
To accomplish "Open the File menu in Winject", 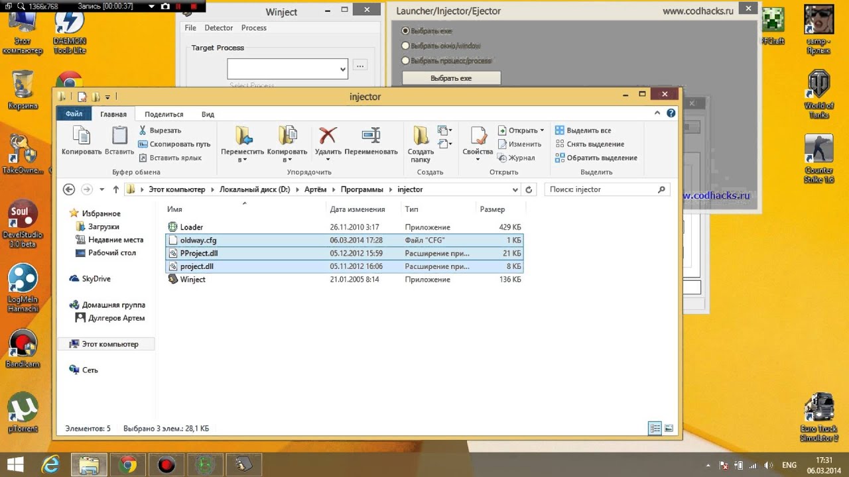I will [x=190, y=28].
